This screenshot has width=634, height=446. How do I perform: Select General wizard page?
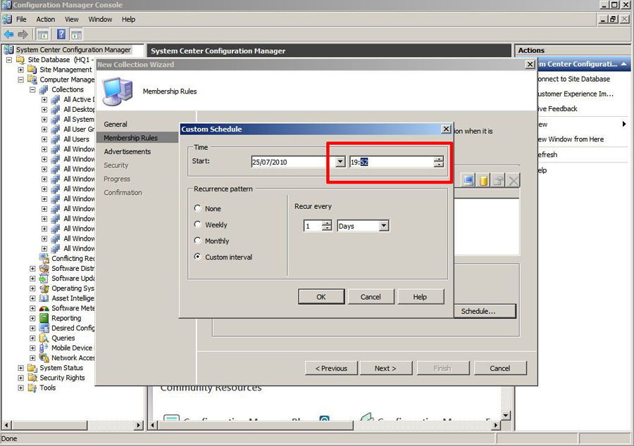point(116,125)
